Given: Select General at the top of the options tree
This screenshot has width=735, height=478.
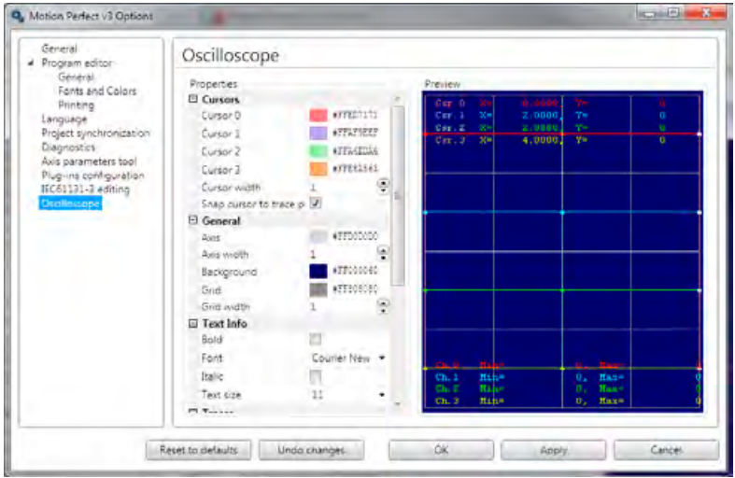Looking at the screenshot, I should (x=60, y=49).
